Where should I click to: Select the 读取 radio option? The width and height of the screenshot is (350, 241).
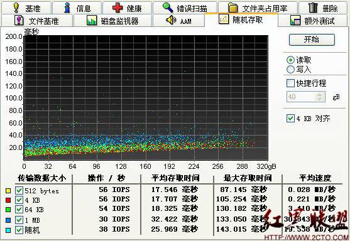click(x=290, y=60)
